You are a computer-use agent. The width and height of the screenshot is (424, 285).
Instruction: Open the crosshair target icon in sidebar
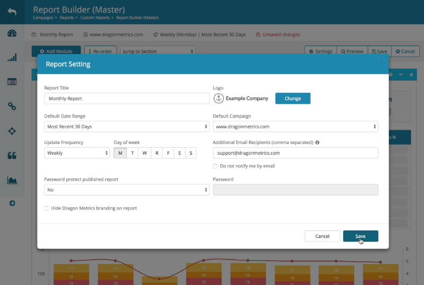pyautogui.click(x=12, y=131)
